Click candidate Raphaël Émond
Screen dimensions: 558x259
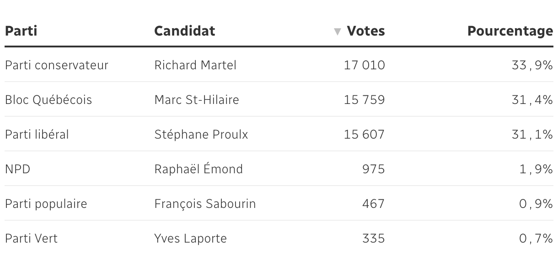[199, 169]
